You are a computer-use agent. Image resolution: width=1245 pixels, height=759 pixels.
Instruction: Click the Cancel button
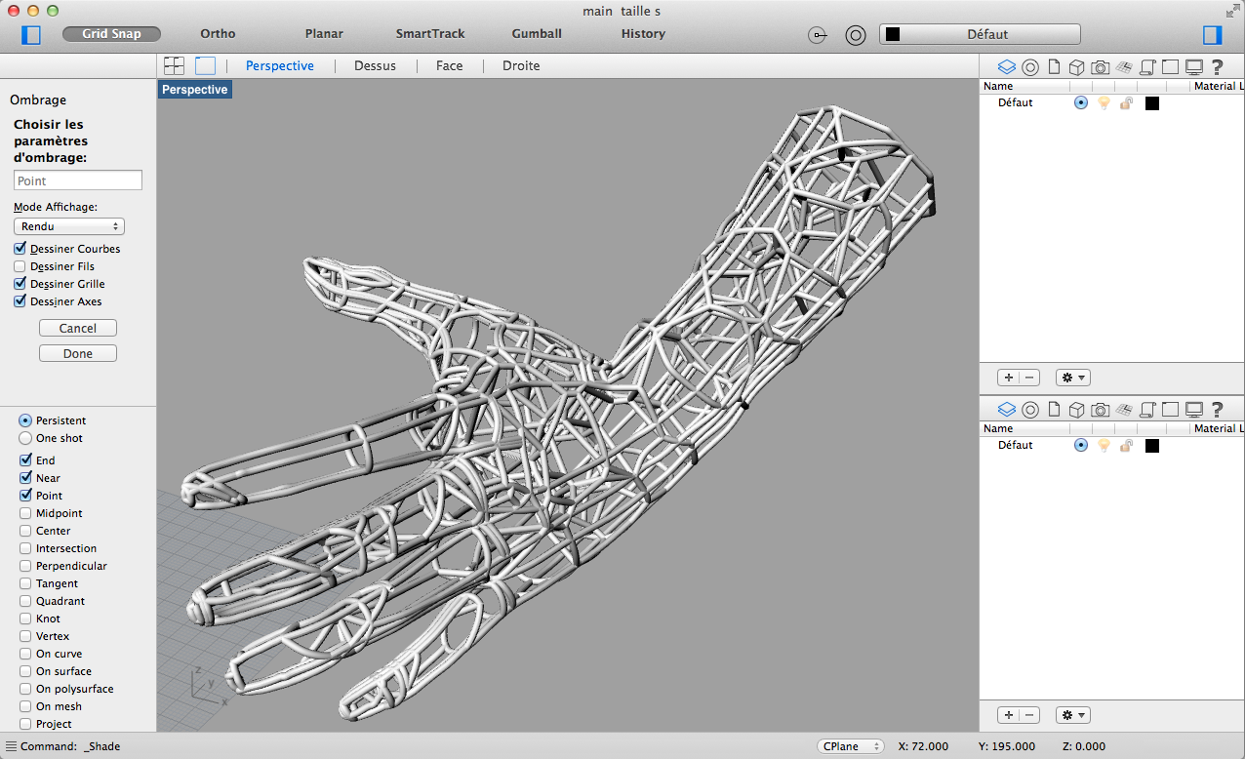[78, 328]
